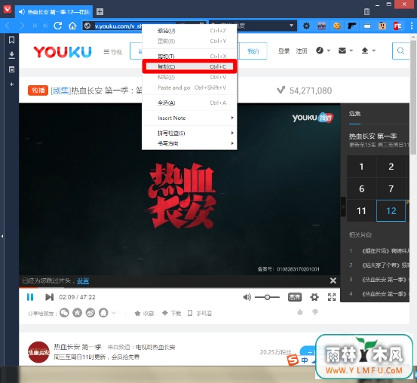Open the Downloads panel in sidebar

(x=11, y=55)
